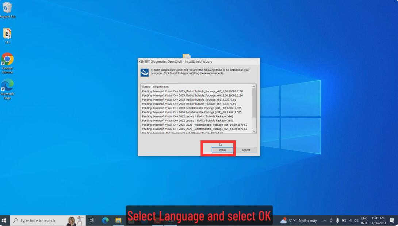
Task: Select the Microsoft Edge desktop shortcut
Action: pyautogui.click(x=7, y=89)
